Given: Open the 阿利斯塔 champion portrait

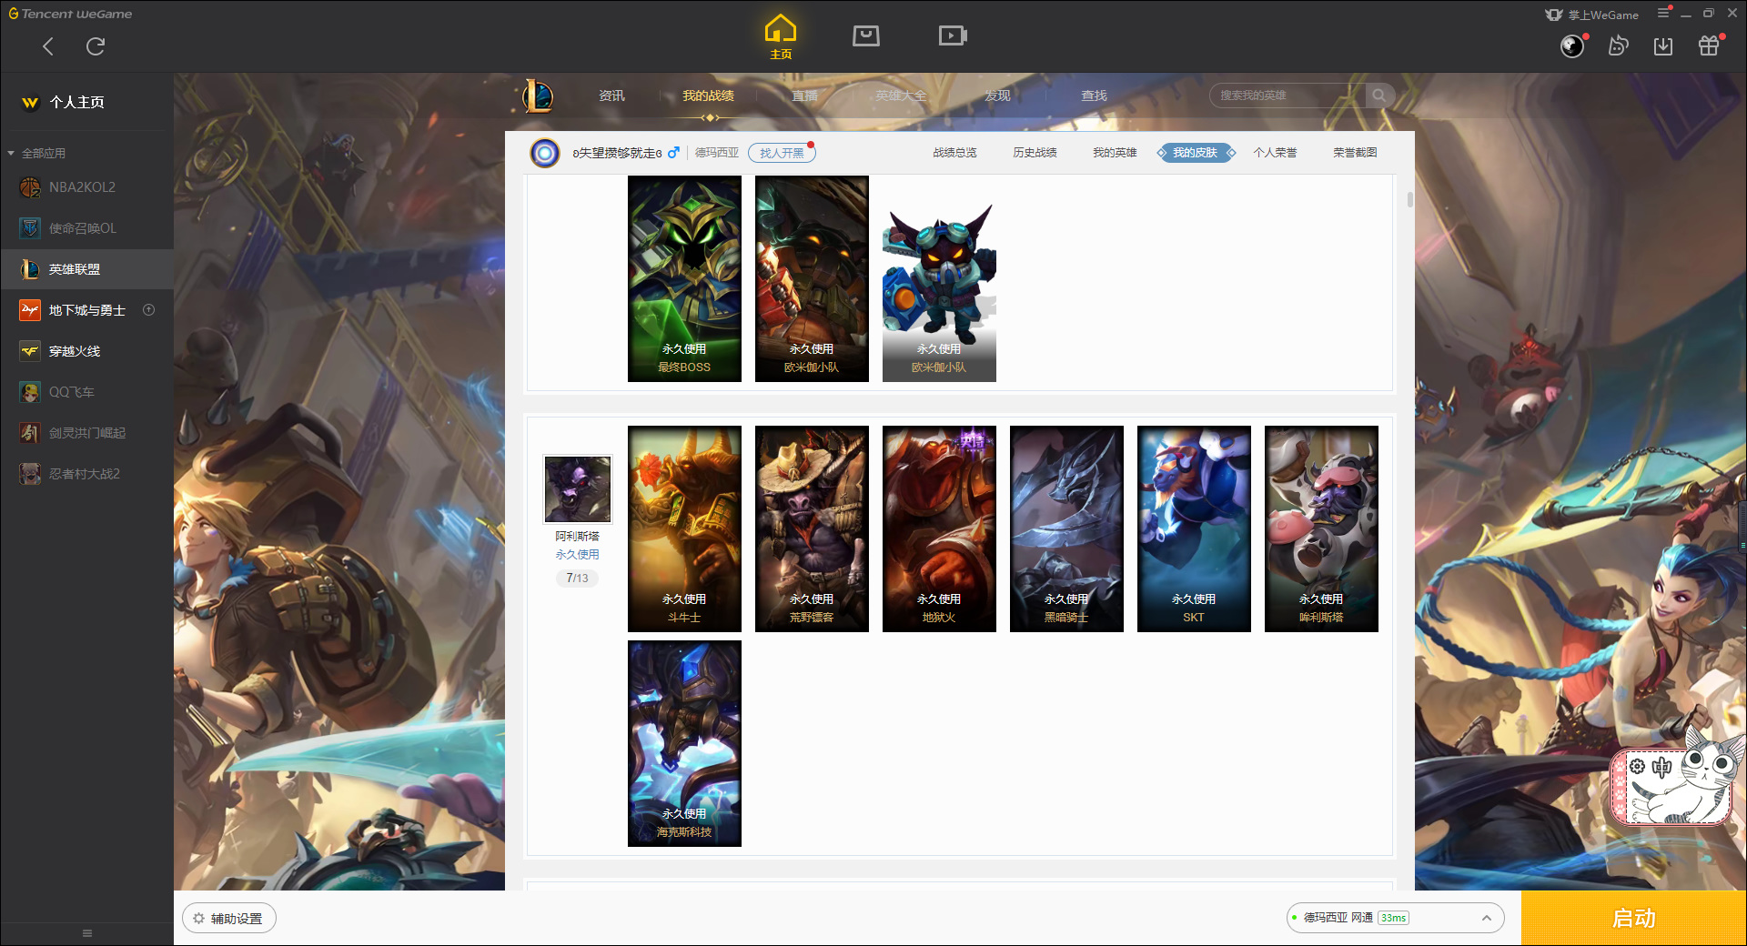Looking at the screenshot, I should click(577, 488).
